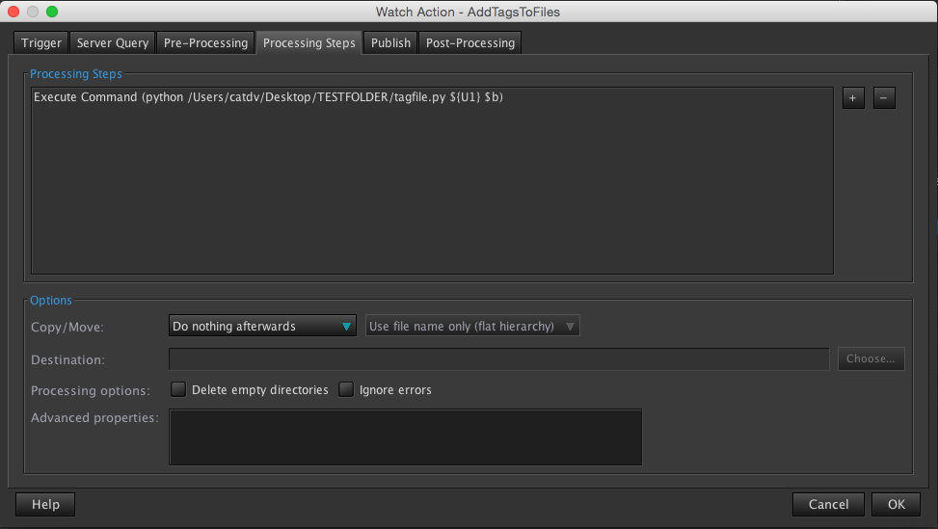This screenshot has height=529, width=938.
Task: Open the Server Query tab
Action: click(113, 42)
